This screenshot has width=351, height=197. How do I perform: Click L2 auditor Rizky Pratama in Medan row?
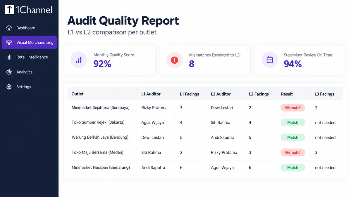click(x=224, y=152)
